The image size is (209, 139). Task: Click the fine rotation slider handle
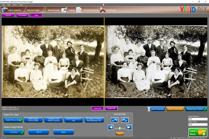click(x=120, y=128)
